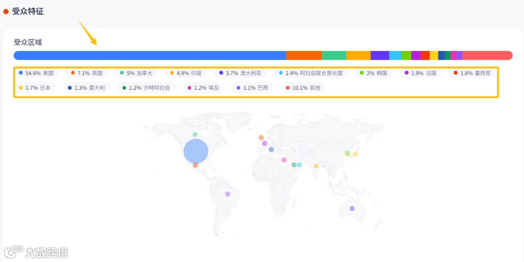This screenshot has width=524, height=262.
Task: Click the orange India bubble on the map
Action: coord(316,166)
